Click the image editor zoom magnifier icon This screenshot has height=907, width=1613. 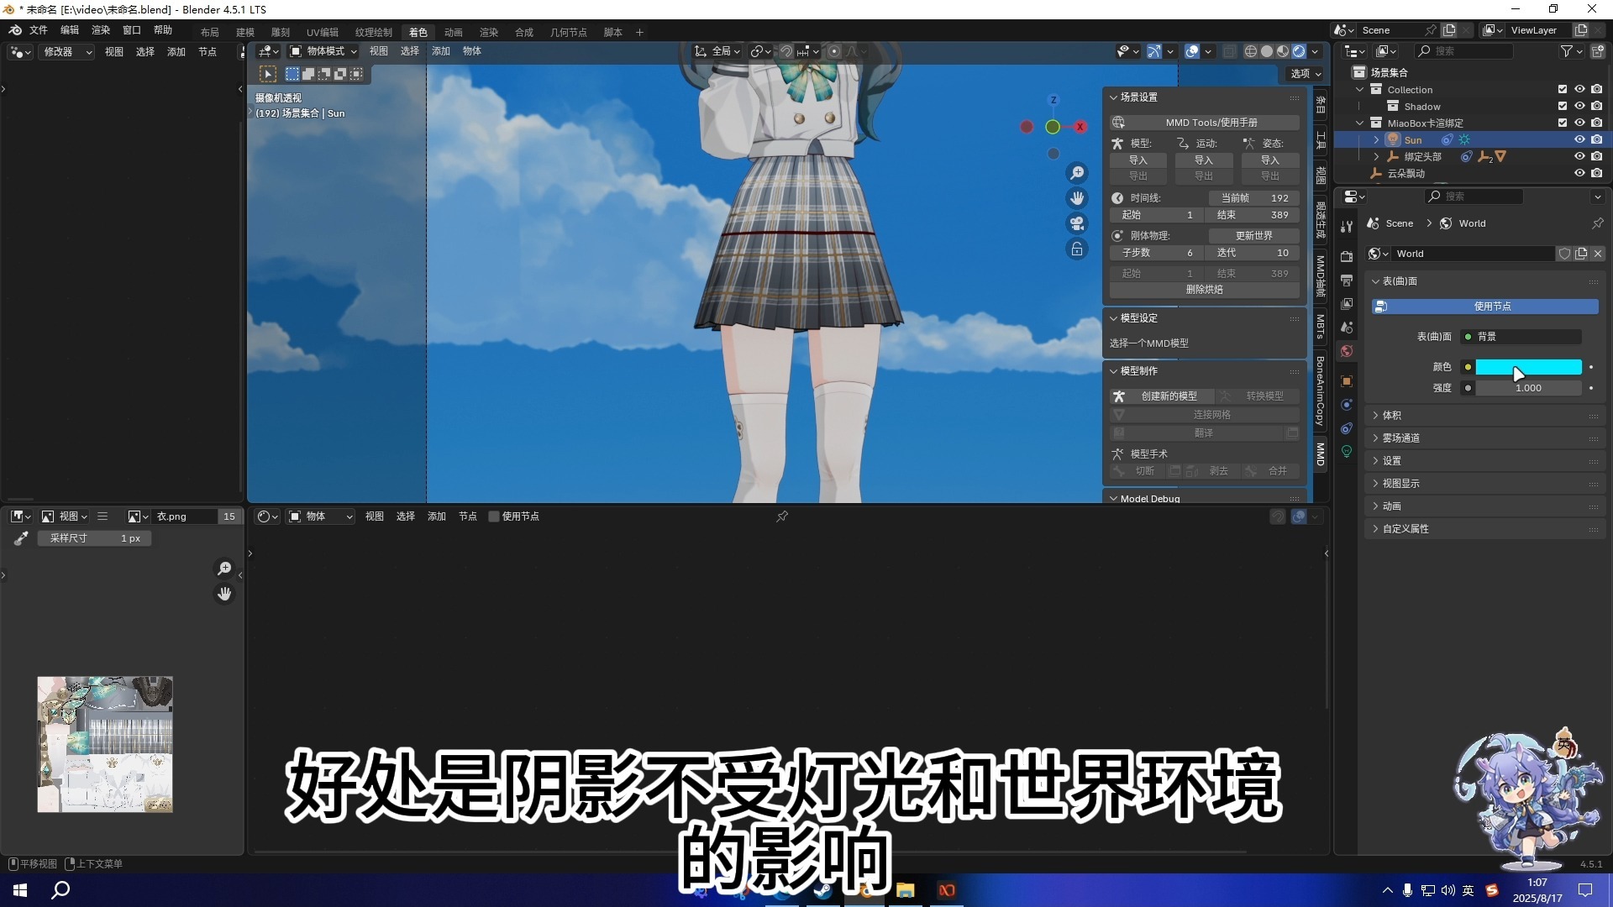(224, 569)
